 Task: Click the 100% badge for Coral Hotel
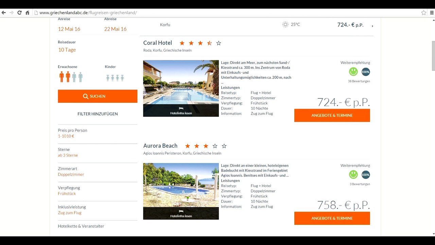click(366, 72)
